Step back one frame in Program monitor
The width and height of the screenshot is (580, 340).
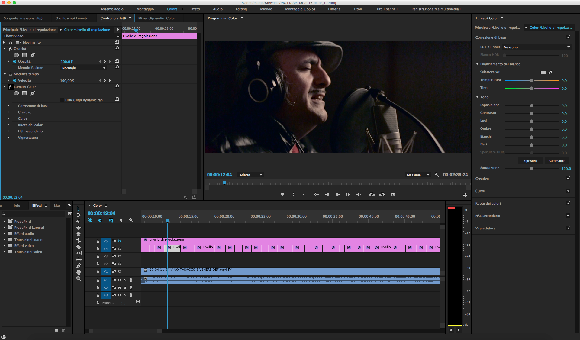click(x=327, y=195)
